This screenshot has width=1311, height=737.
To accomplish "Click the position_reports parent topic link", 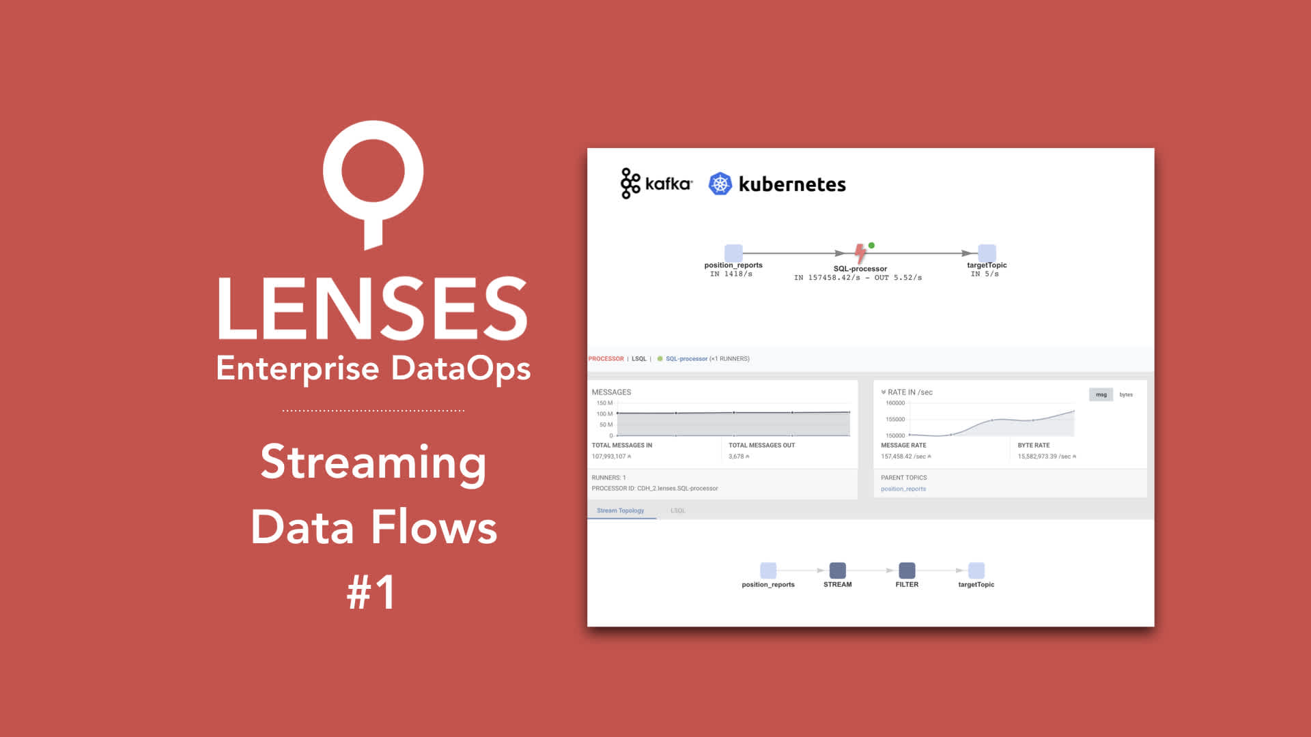I will [x=902, y=489].
